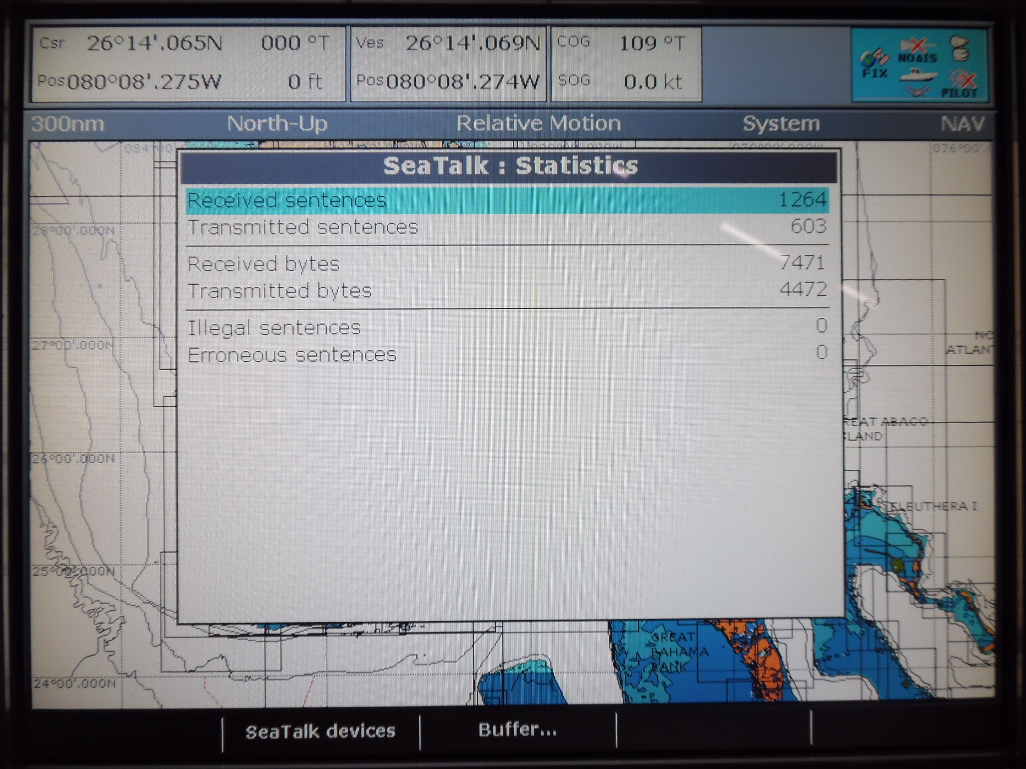Tap the cursor position Csr databox
This screenshot has height=769, width=1026.
[188, 63]
